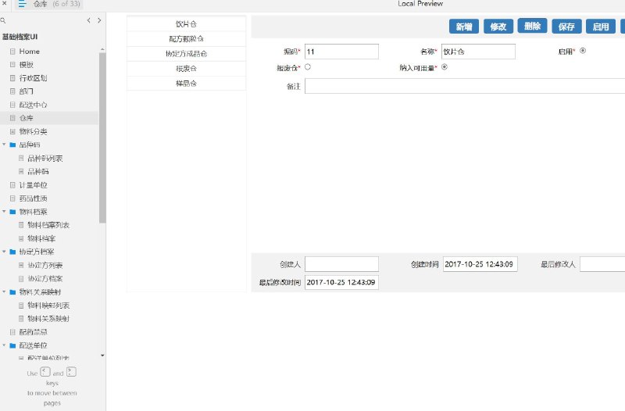Click the 启用 toolbar button
The width and height of the screenshot is (625, 411).
(x=601, y=27)
